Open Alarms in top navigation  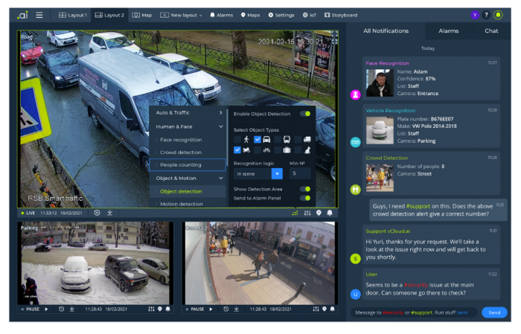[x=221, y=16]
